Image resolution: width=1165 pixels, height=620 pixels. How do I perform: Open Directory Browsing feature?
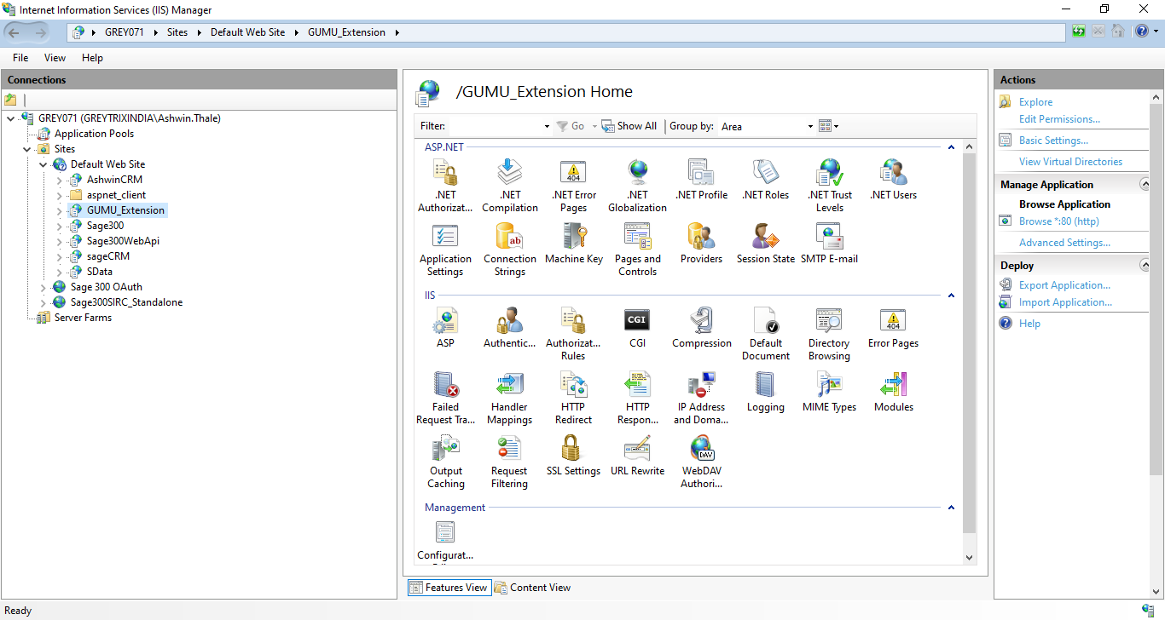coord(829,334)
